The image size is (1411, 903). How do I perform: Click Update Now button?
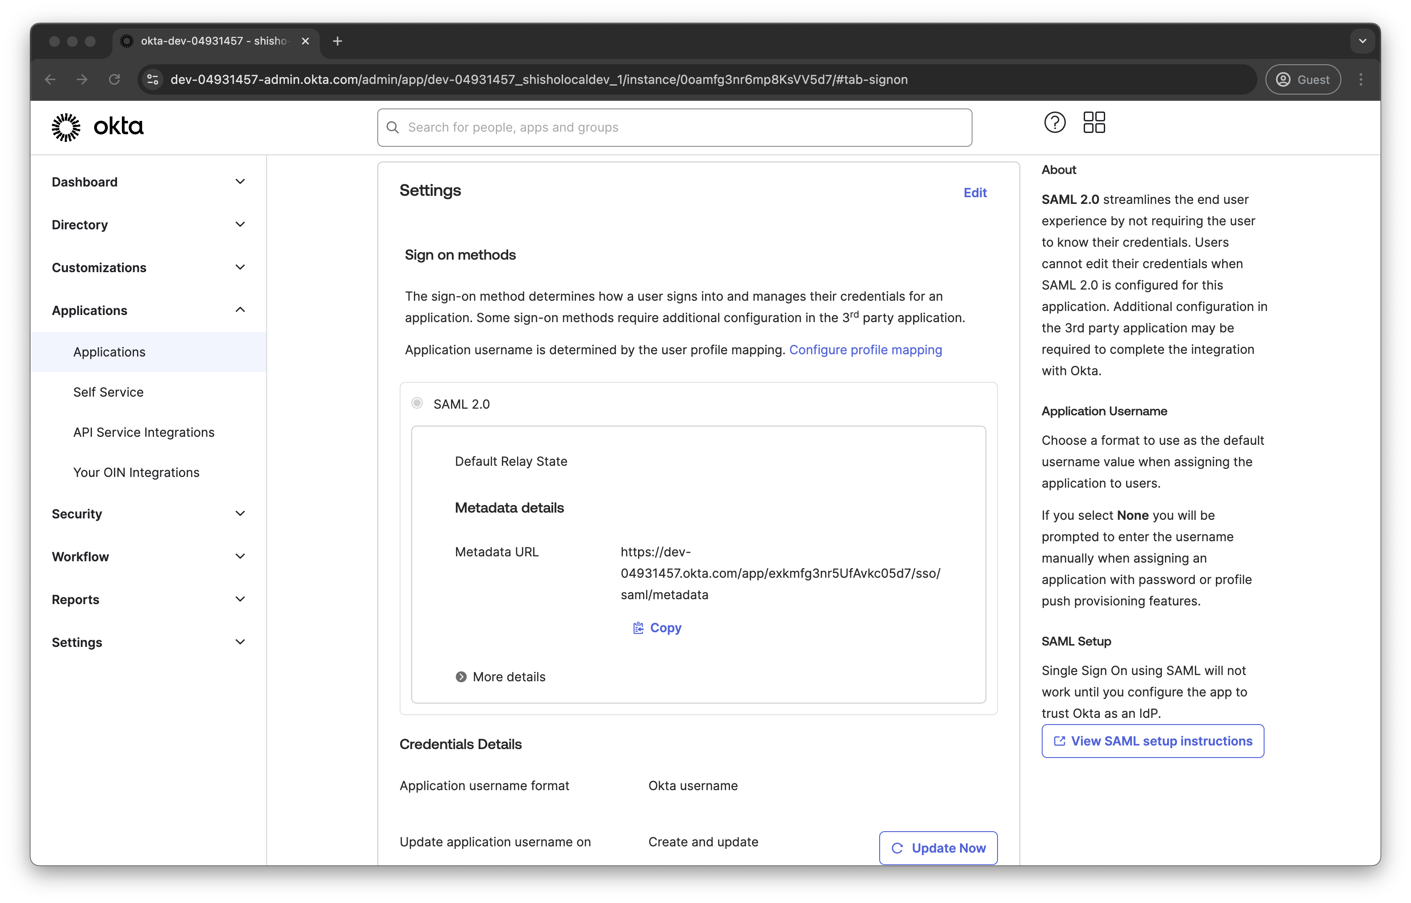(x=938, y=848)
